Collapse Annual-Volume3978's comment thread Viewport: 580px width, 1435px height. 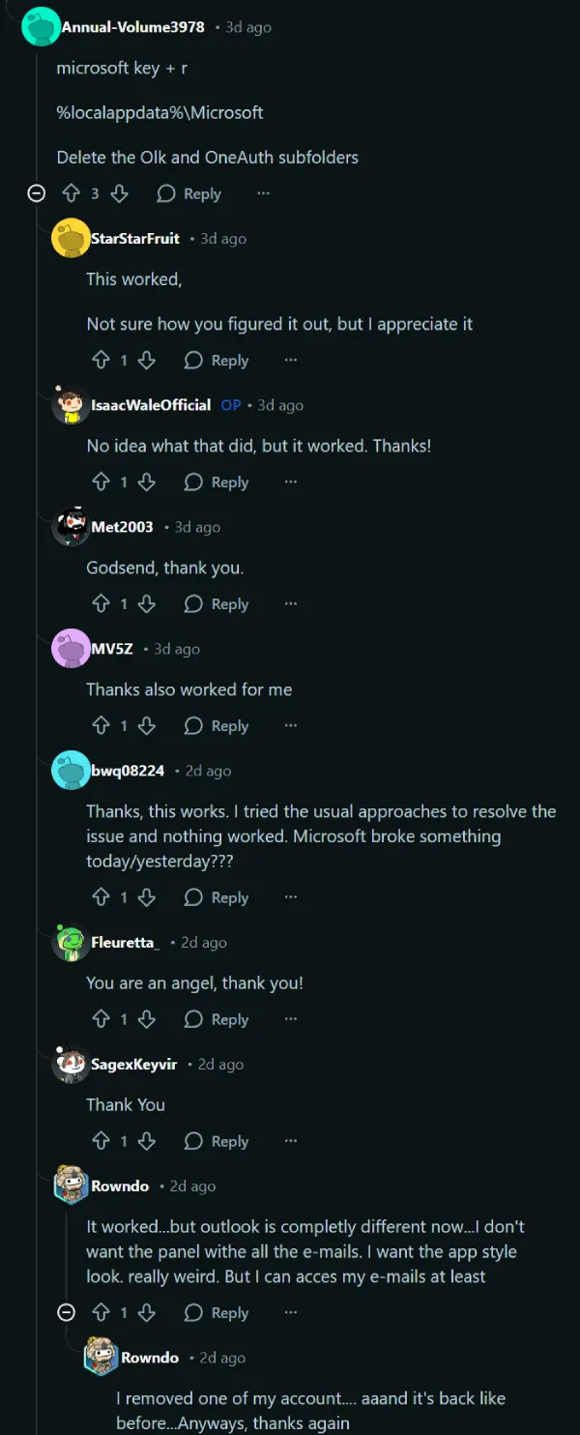tap(37, 193)
